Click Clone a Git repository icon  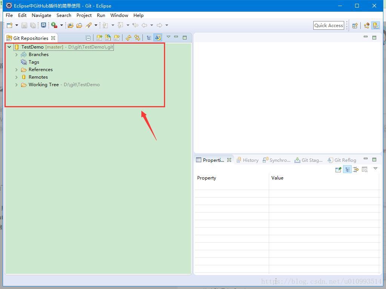click(x=108, y=38)
